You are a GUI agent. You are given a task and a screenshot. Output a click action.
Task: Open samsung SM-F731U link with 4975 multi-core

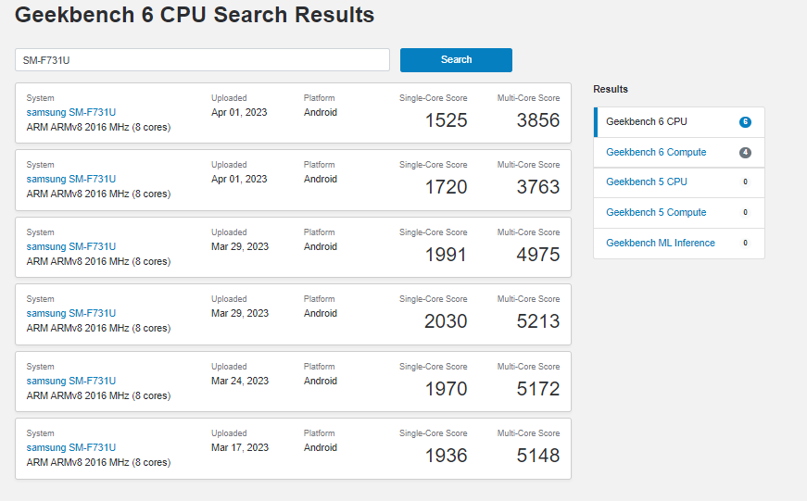tap(71, 246)
